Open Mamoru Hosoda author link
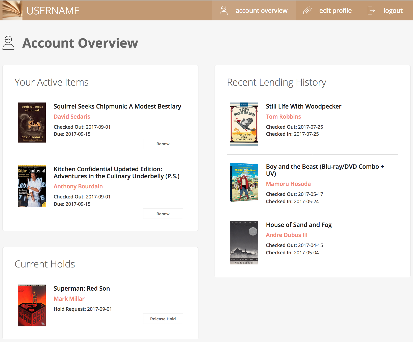 click(288, 184)
